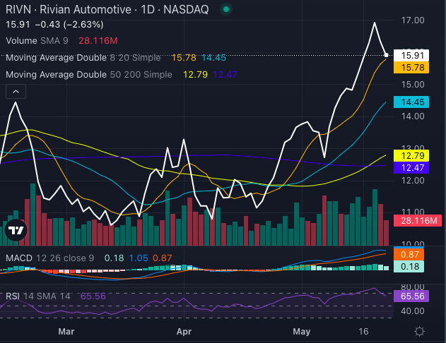The height and width of the screenshot is (343, 446).
Task: Open chart settings gear icon
Action: click(420, 332)
